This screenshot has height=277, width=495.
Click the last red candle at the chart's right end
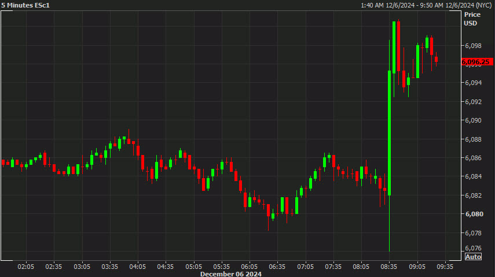(437, 60)
